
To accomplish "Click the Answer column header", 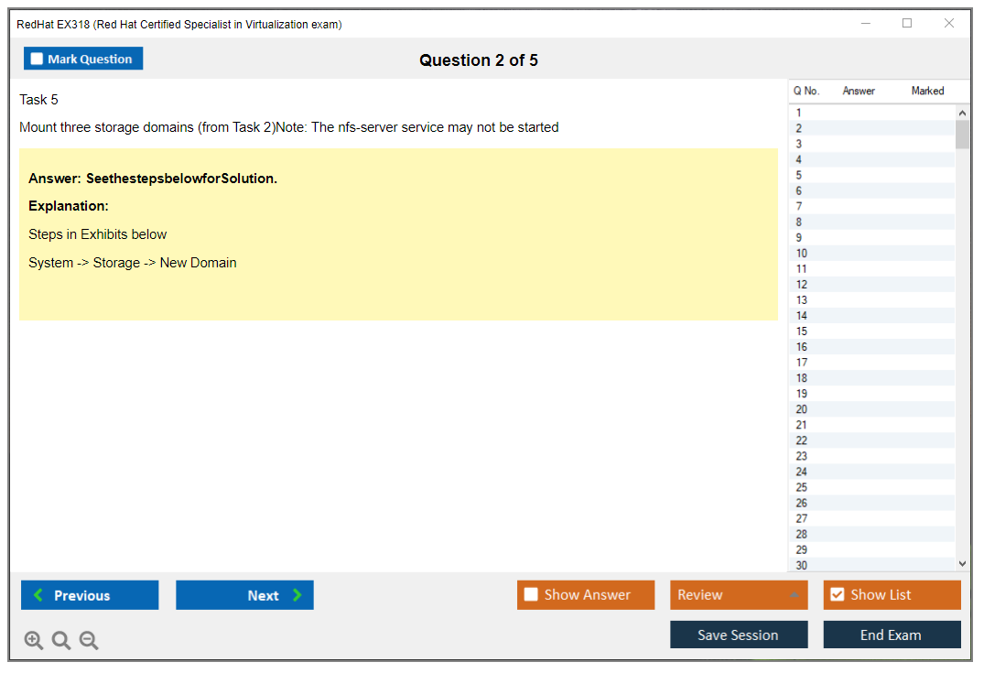I will (859, 91).
